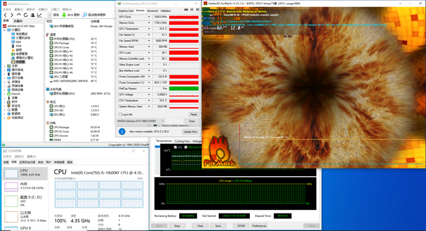Click the green PerfCap Reason bar in GPU-Z
Viewport: 426px width, 231px height.
(184, 89)
